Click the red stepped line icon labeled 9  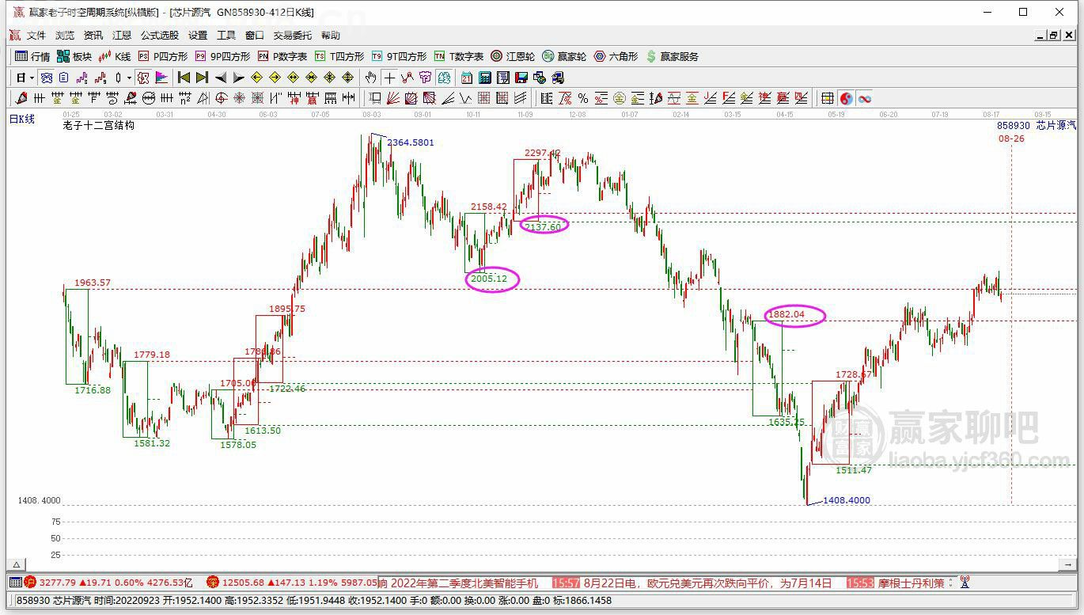[x=100, y=78]
